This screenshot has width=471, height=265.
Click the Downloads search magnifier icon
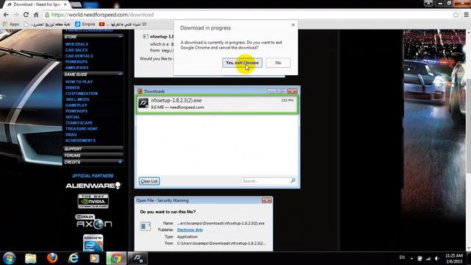point(293,180)
